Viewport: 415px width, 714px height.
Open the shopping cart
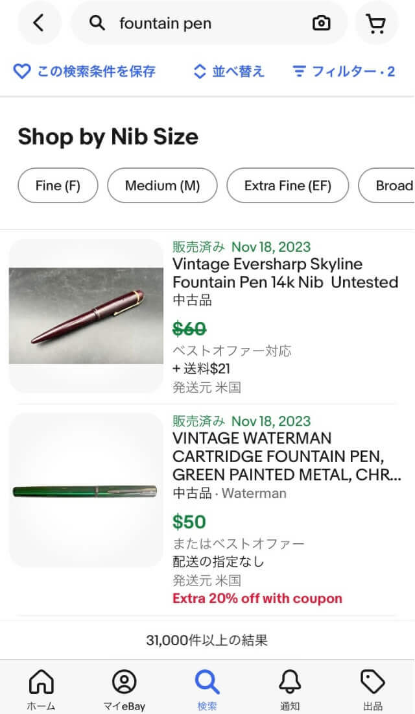click(376, 24)
